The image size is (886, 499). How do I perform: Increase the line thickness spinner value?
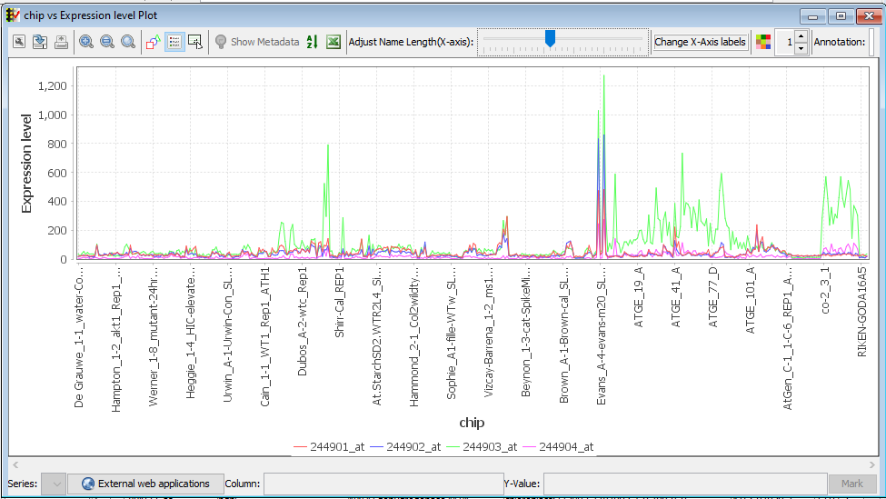801,36
